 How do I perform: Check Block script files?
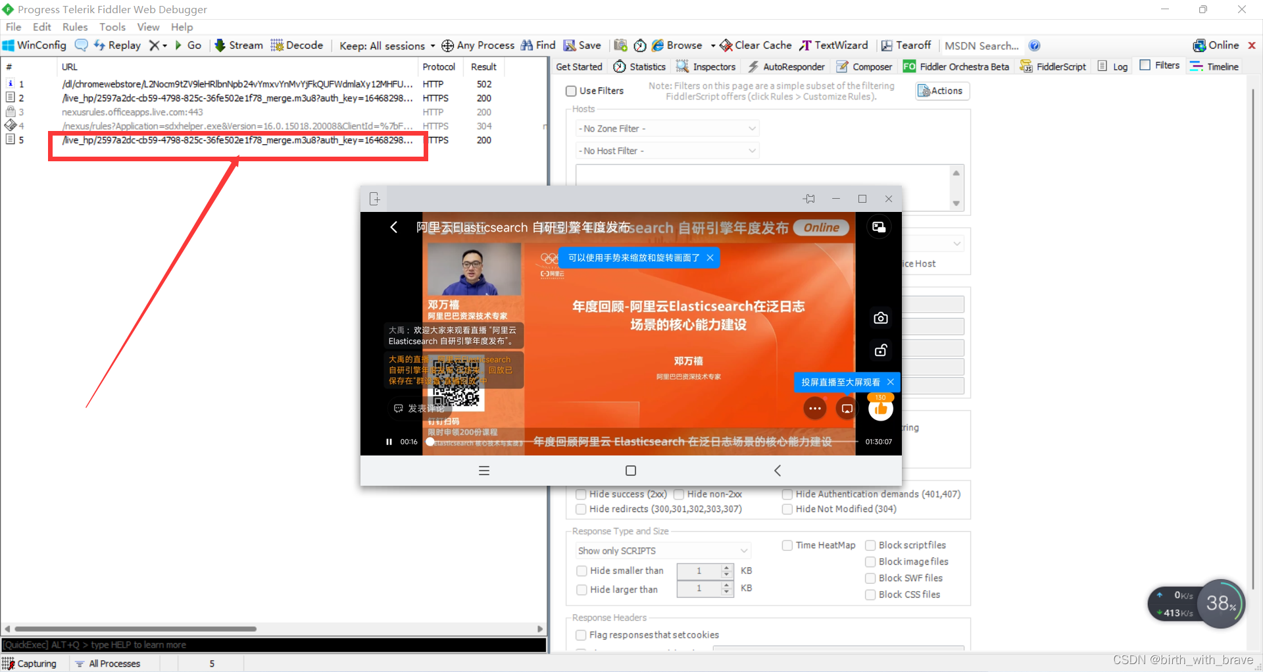tap(870, 546)
